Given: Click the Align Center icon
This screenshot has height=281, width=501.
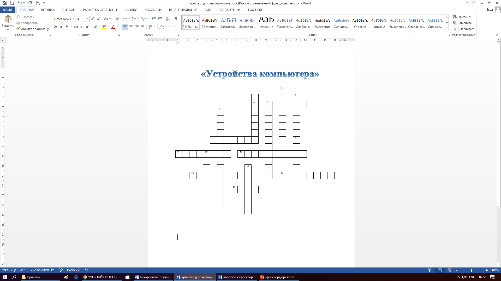Looking at the screenshot, I should coord(131,27).
